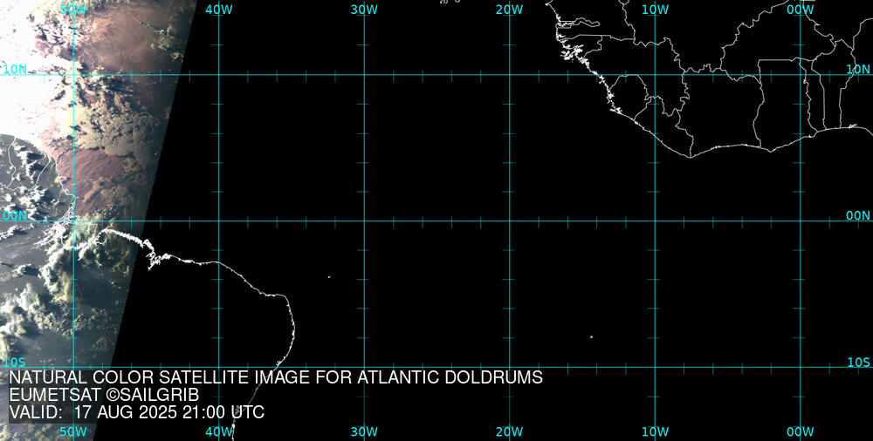
Task: Click the 10S latitude label on the left side
Action: coord(15,363)
